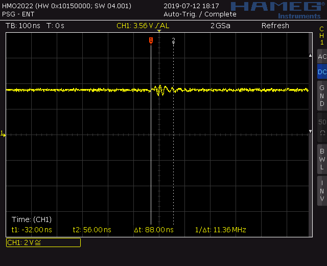
Task: Click the t1: -32.00 ns cursor value
Action: (32, 230)
